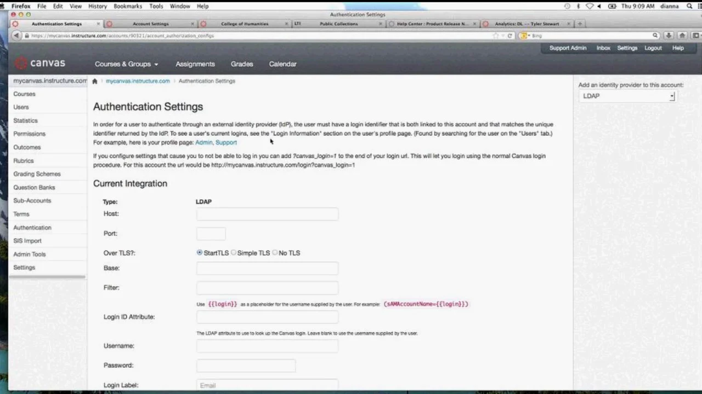702x394 pixels.
Task: Open SIS Import in the sidebar
Action: (x=27, y=241)
